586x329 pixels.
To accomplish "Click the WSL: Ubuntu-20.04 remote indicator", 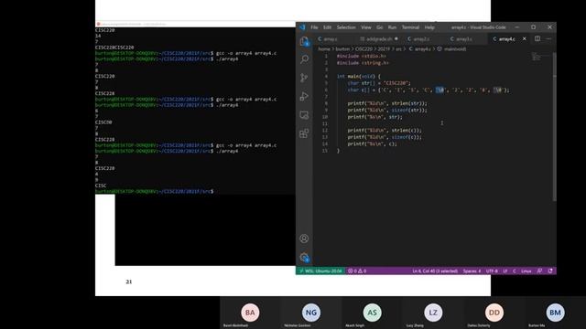I will pos(320,271).
